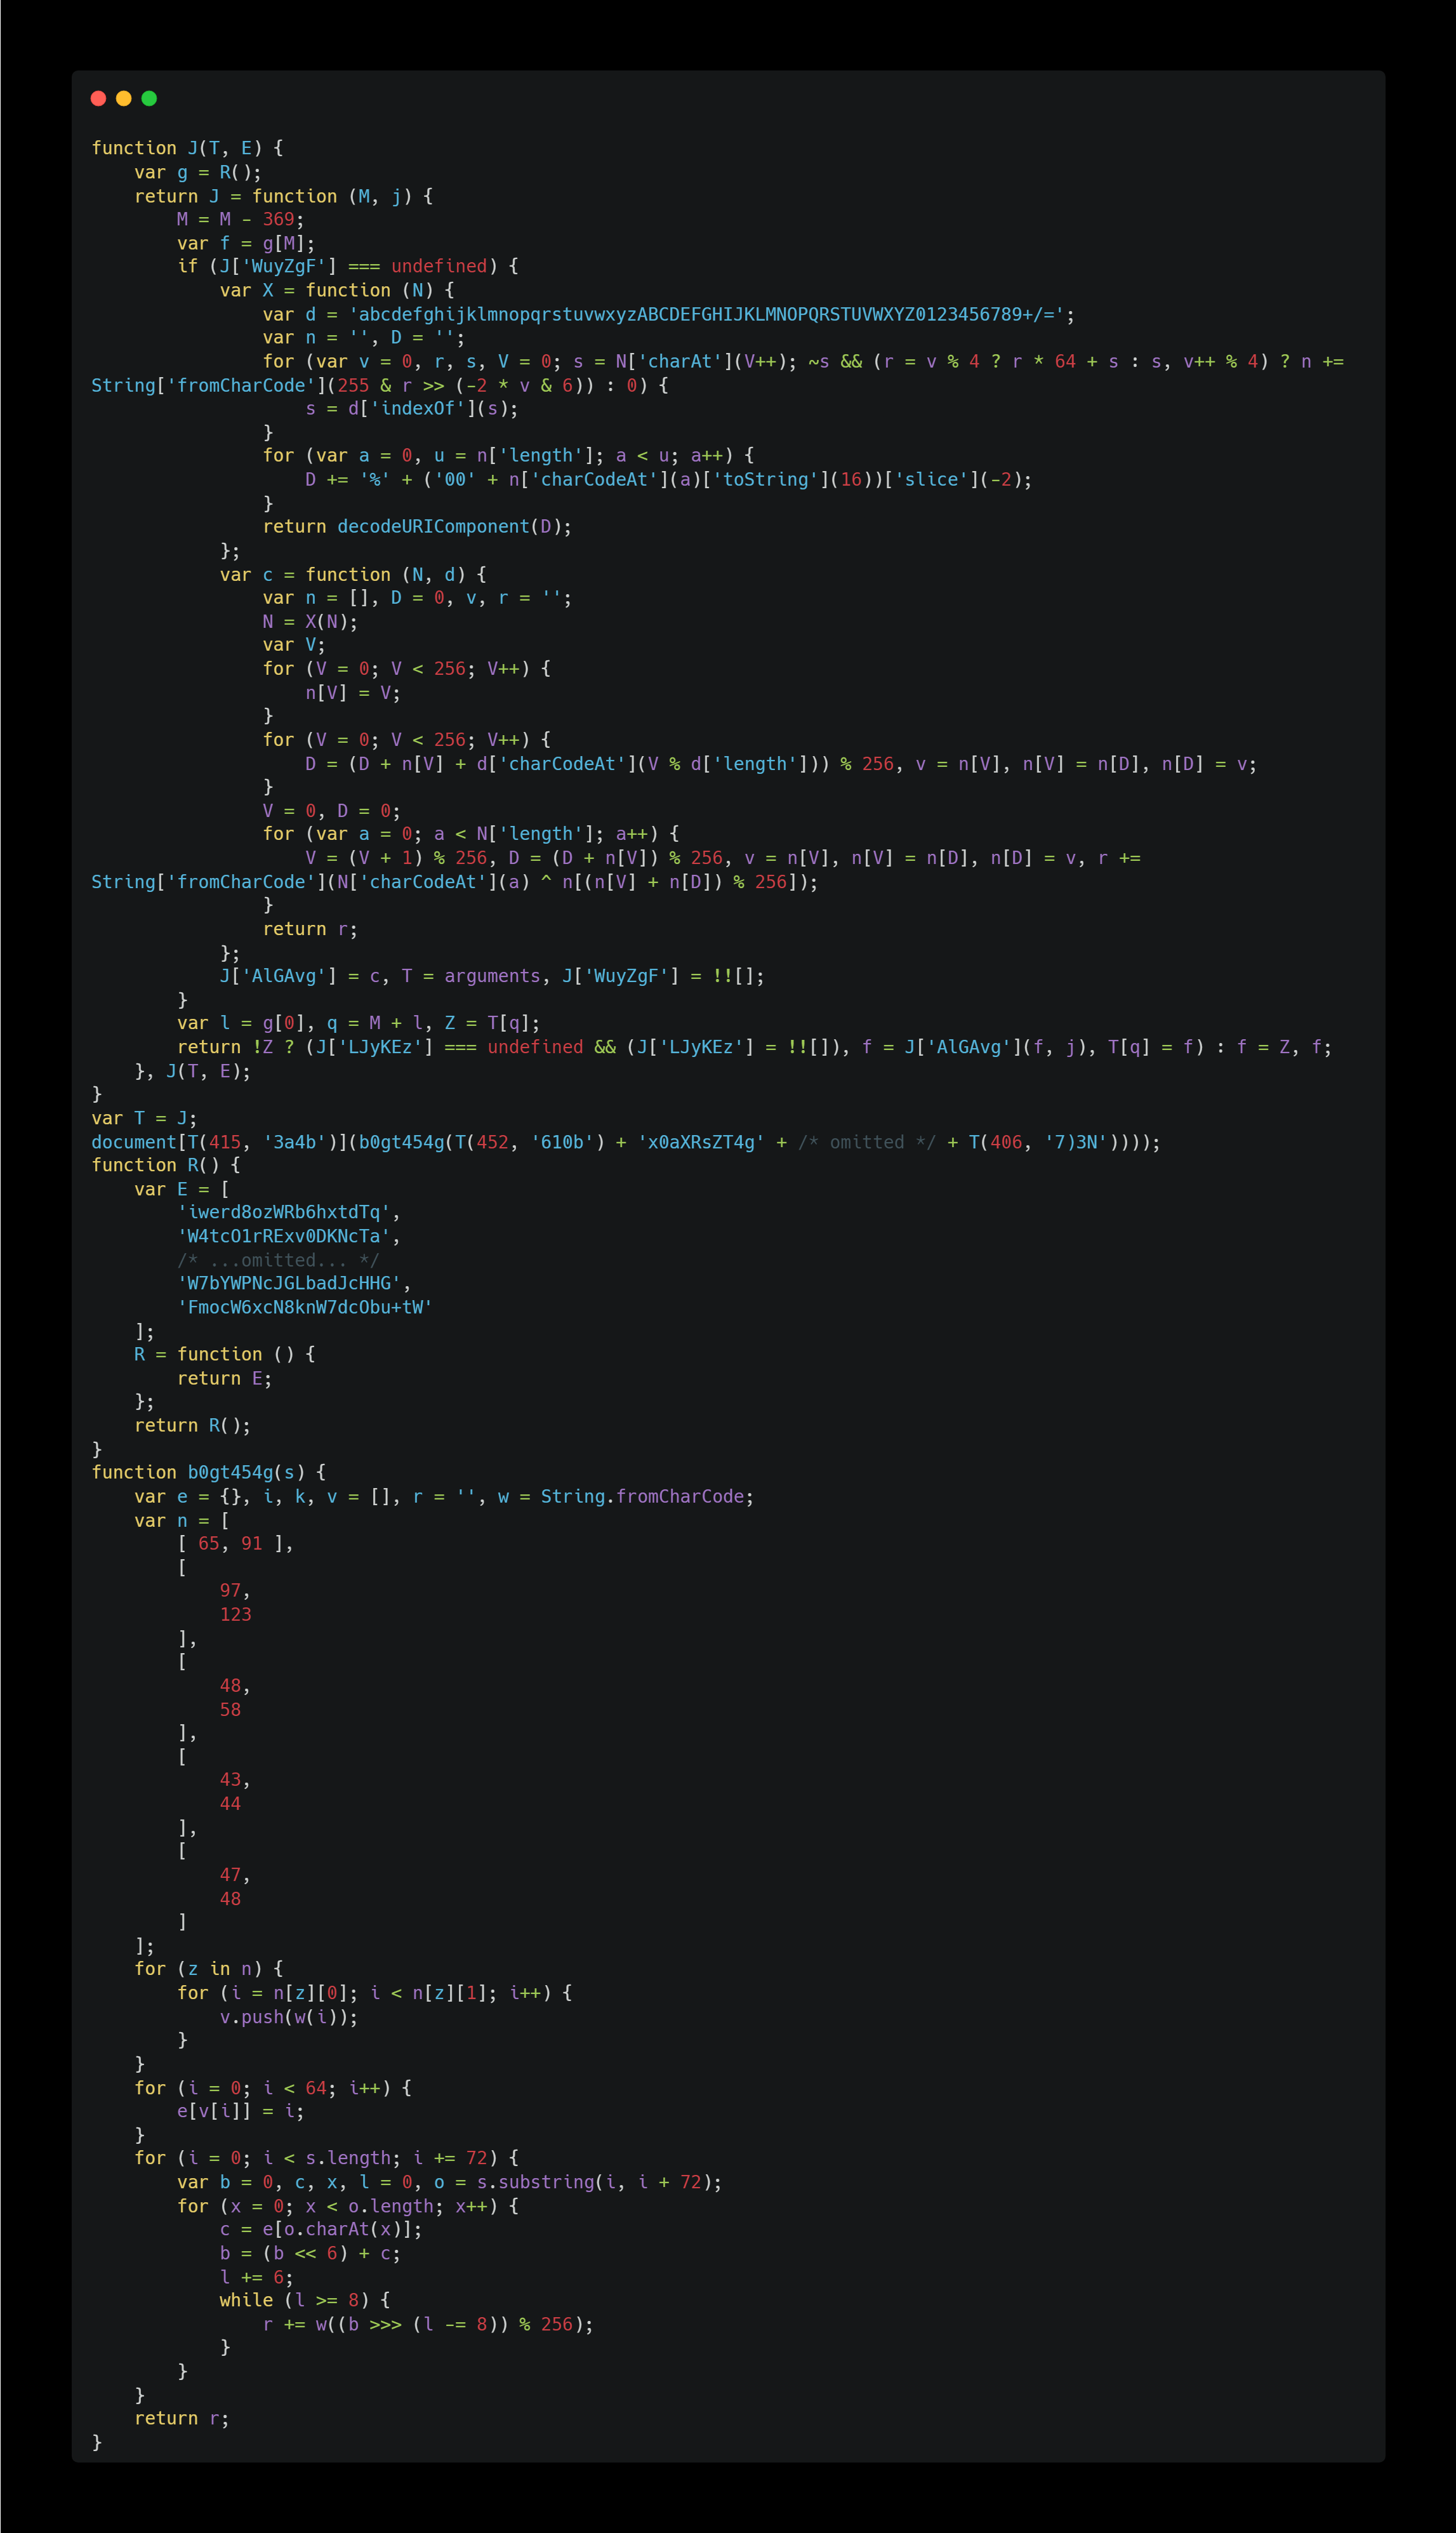The width and height of the screenshot is (1456, 2533).
Task: Click the green maximize dot in window header
Action: [x=149, y=98]
